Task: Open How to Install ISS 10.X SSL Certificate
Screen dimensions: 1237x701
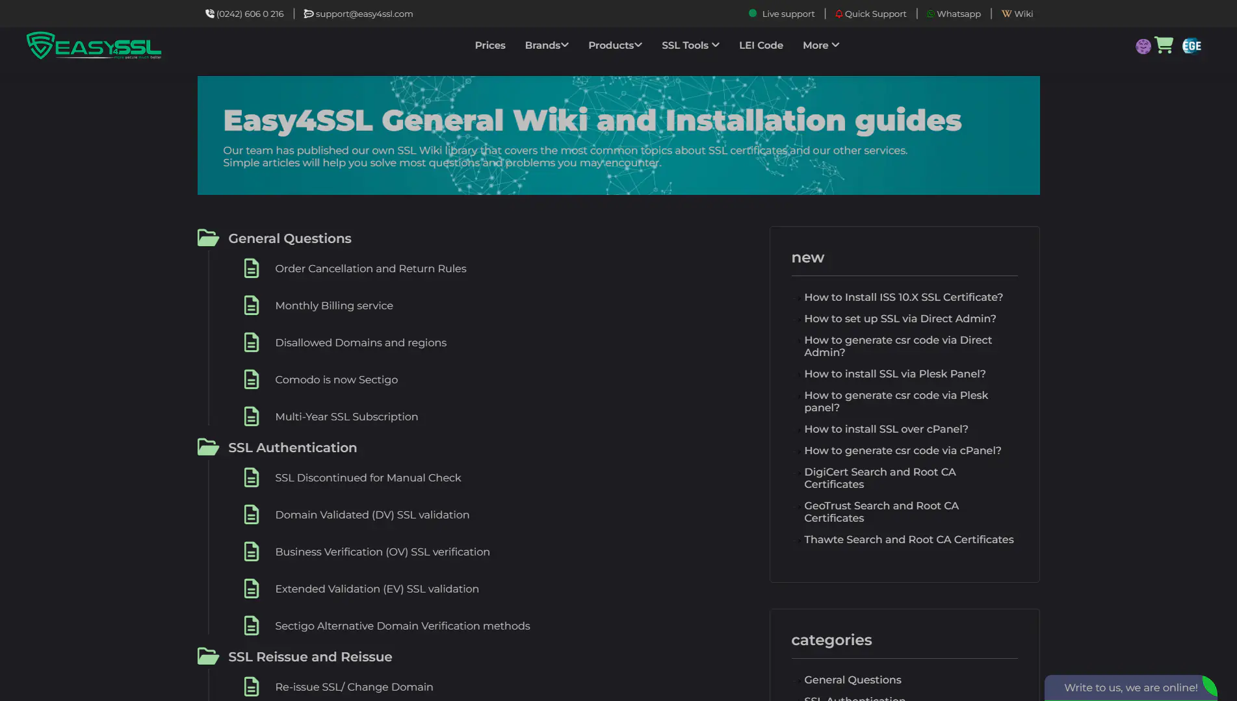Action: tap(904, 297)
